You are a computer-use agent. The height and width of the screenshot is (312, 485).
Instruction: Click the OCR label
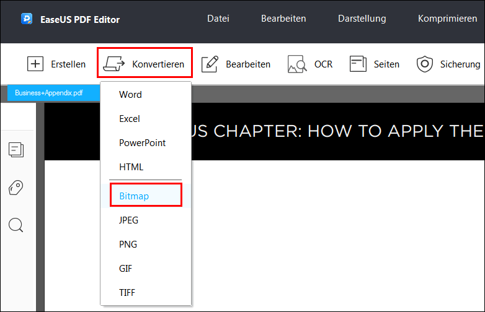point(323,64)
